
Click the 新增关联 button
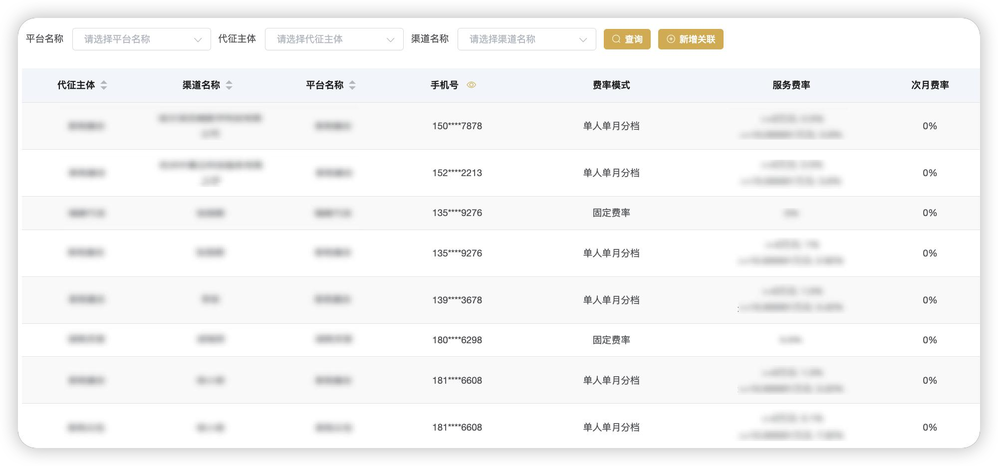pyautogui.click(x=691, y=39)
